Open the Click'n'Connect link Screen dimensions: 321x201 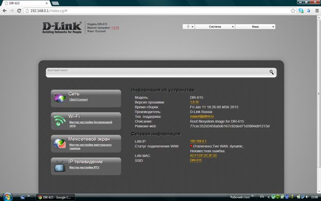click(78, 99)
